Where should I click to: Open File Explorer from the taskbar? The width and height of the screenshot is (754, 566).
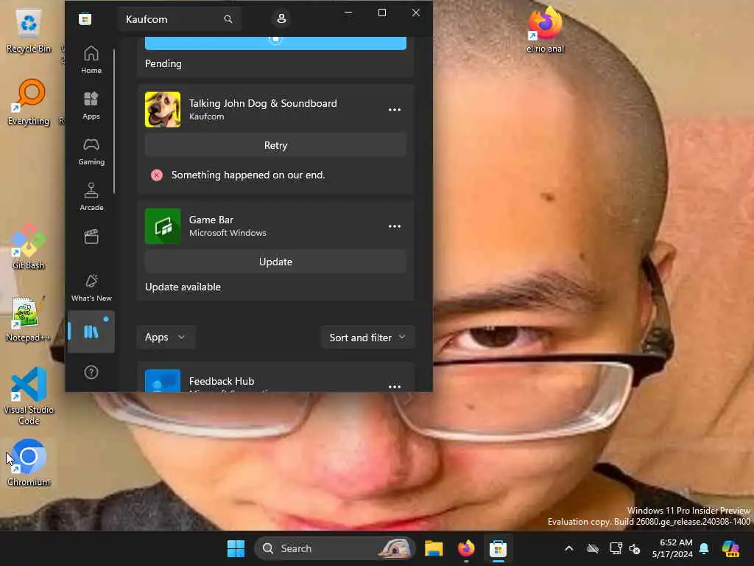tap(433, 548)
